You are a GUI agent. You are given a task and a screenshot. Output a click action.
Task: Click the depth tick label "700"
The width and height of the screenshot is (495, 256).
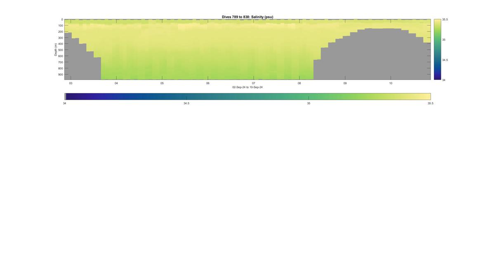click(60, 62)
